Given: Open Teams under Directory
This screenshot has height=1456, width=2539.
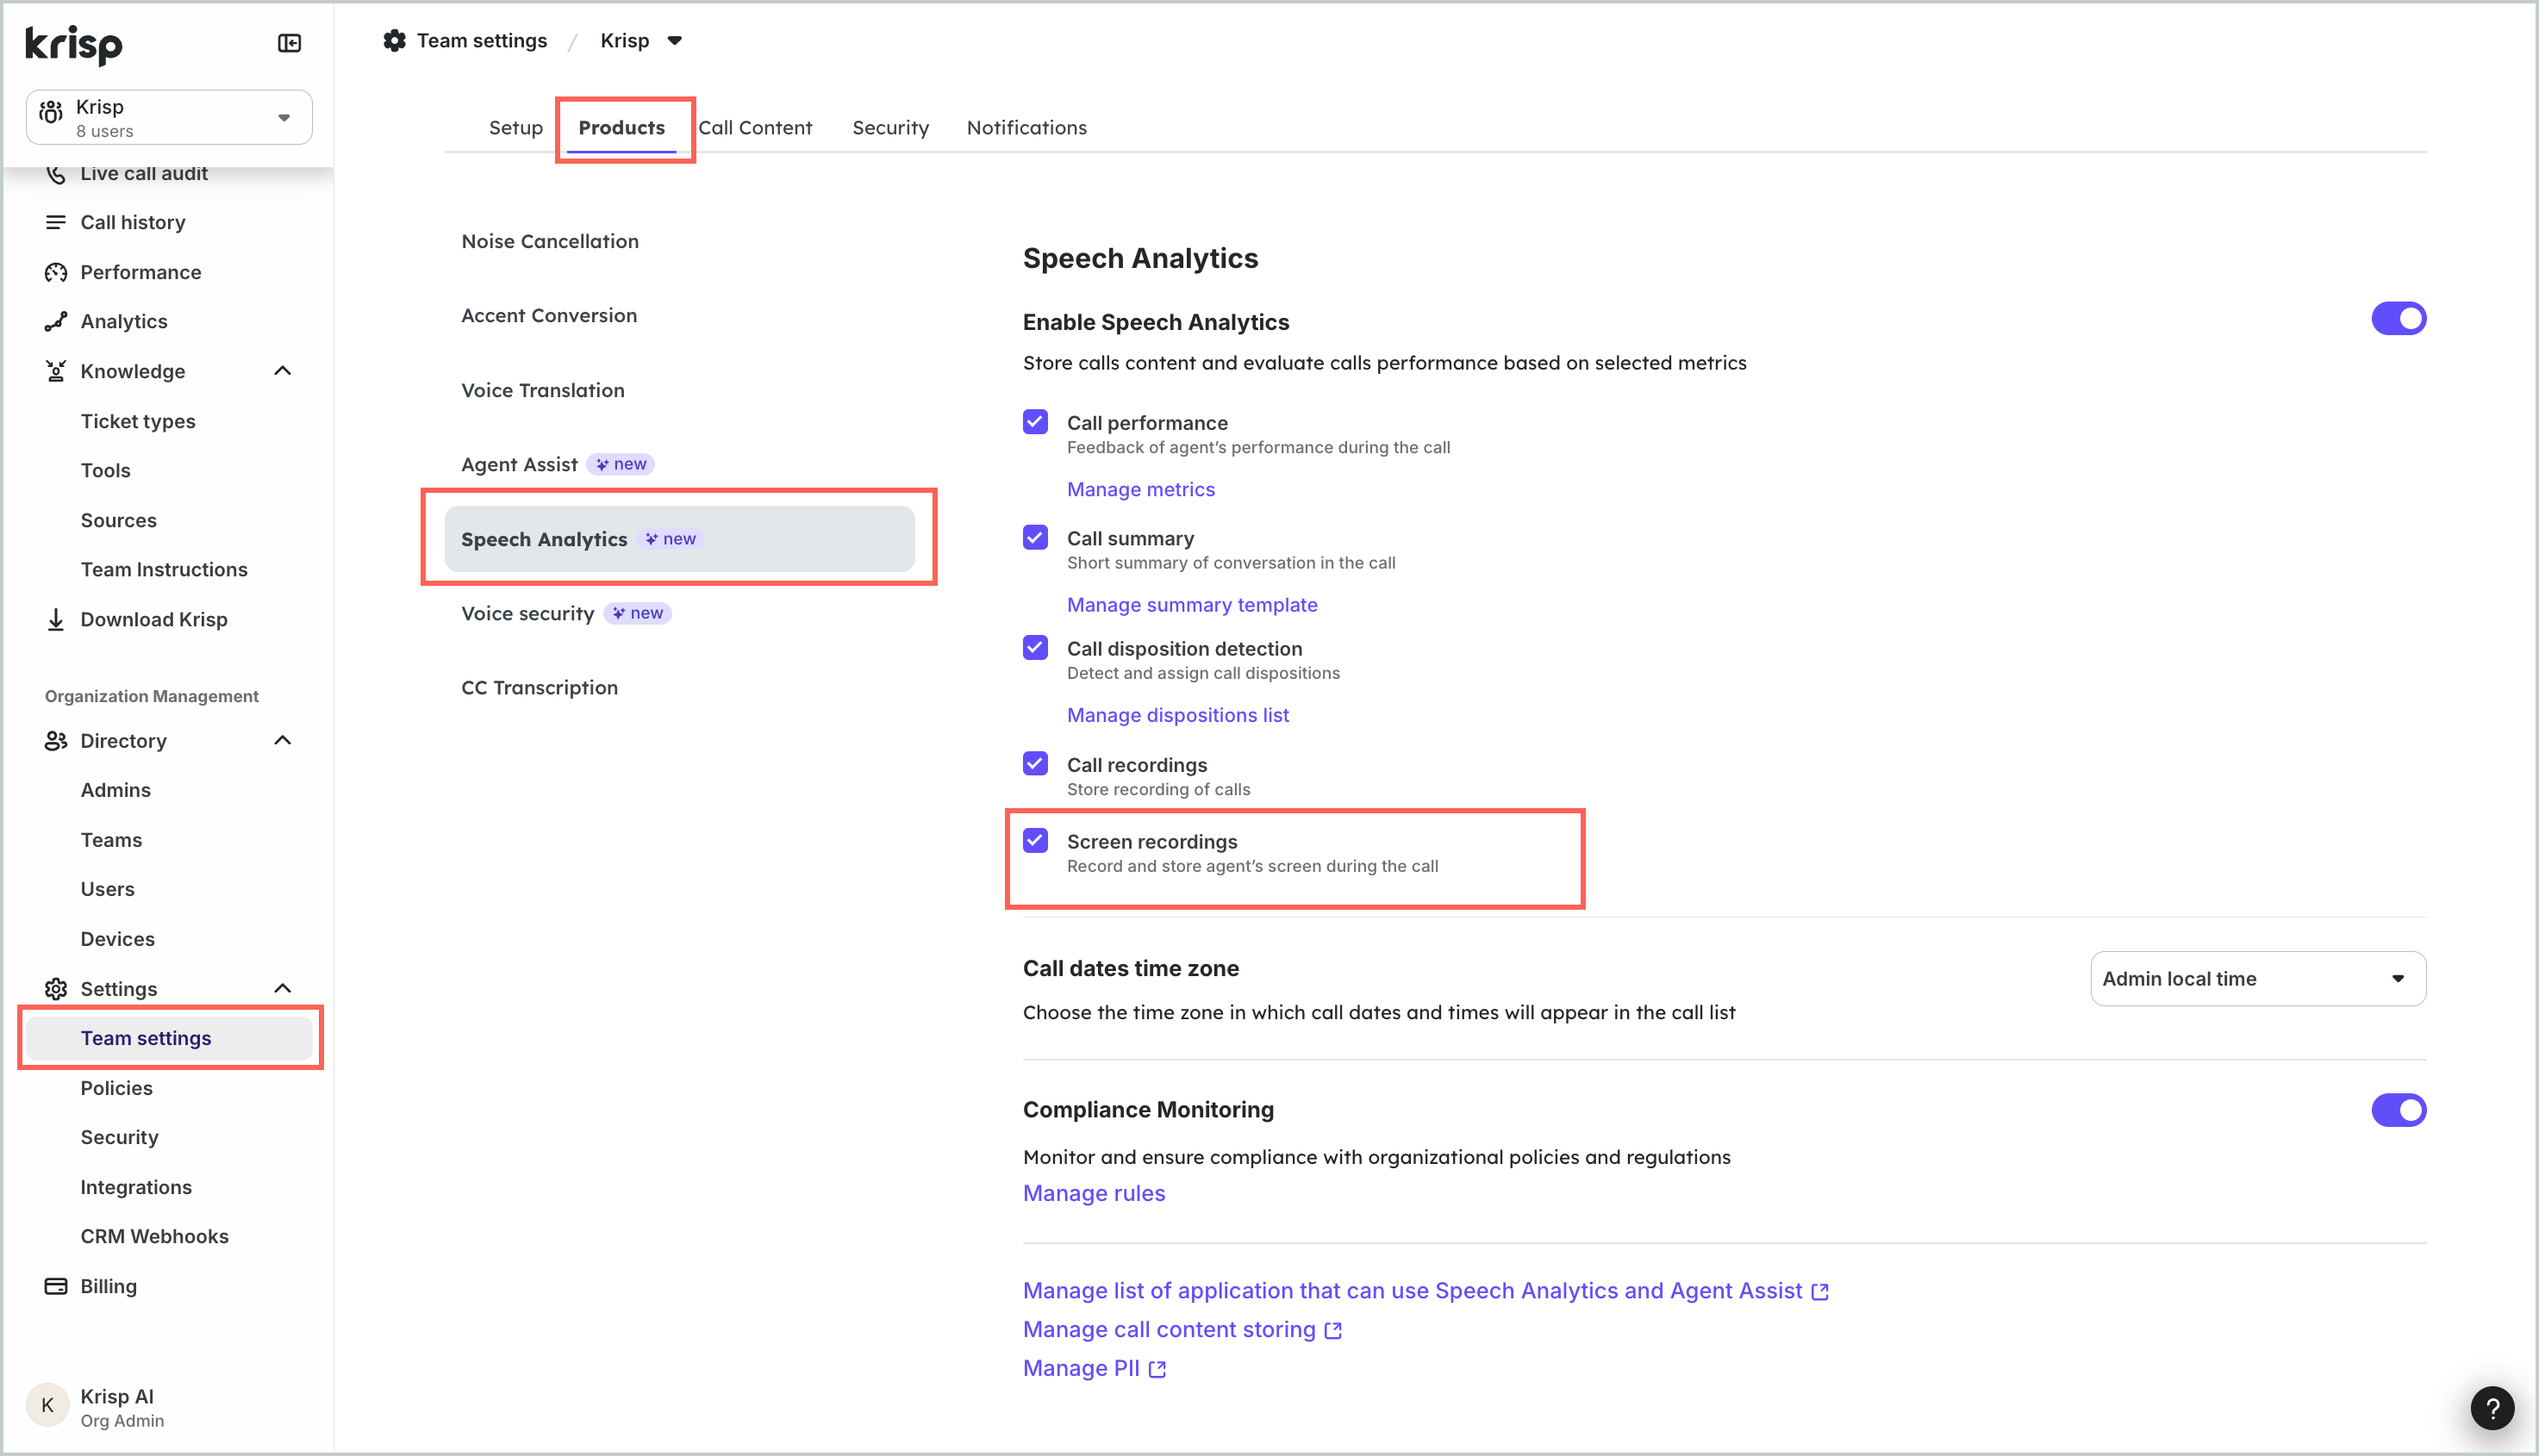Looking at the screenshot, I should coord(111,840).
